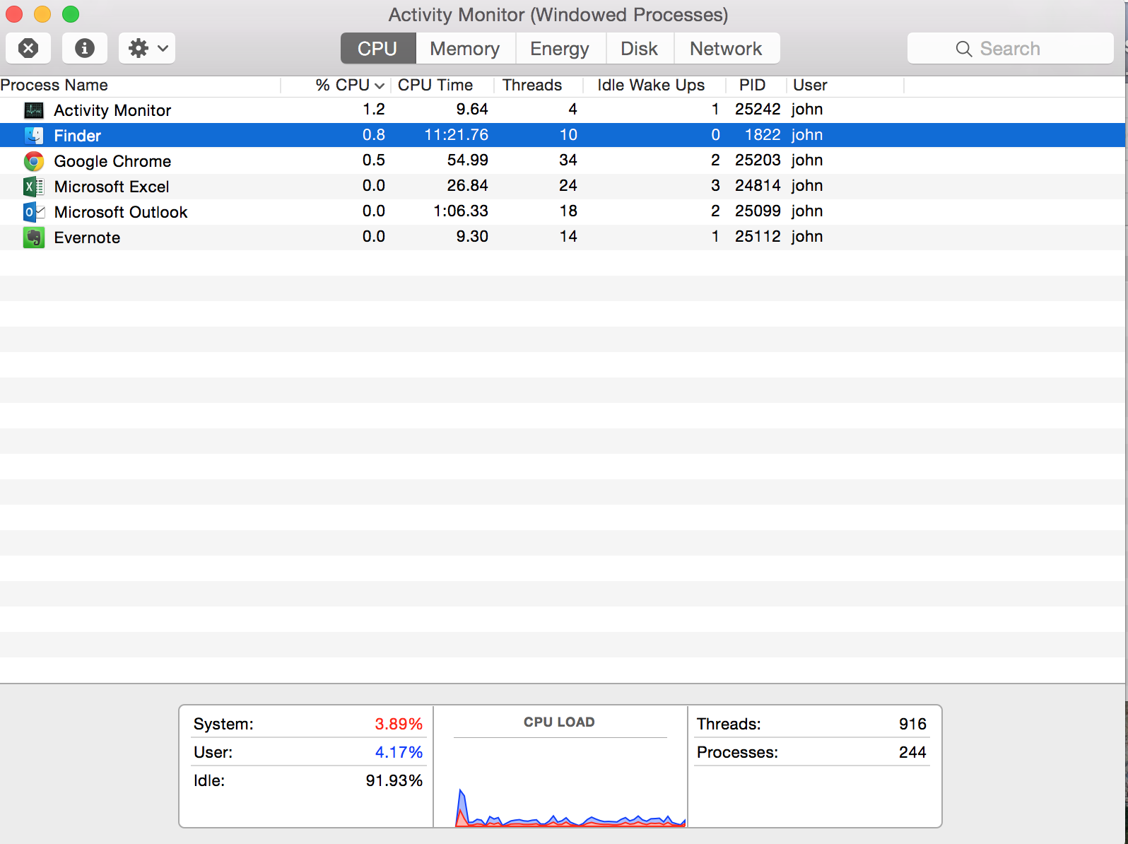
Task: Sort by User column header
Action: [x=845, y=85]
